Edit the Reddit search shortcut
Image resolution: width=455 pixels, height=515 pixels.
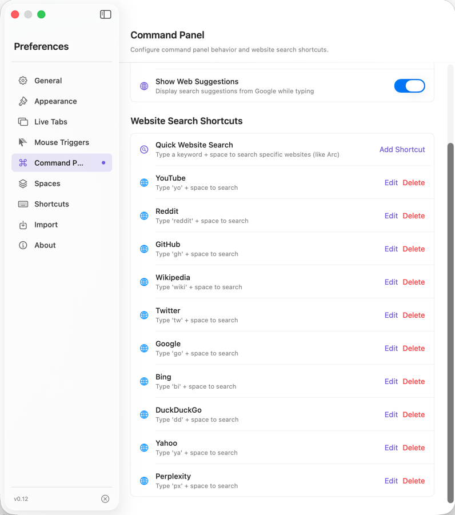(x=391, y=215)
